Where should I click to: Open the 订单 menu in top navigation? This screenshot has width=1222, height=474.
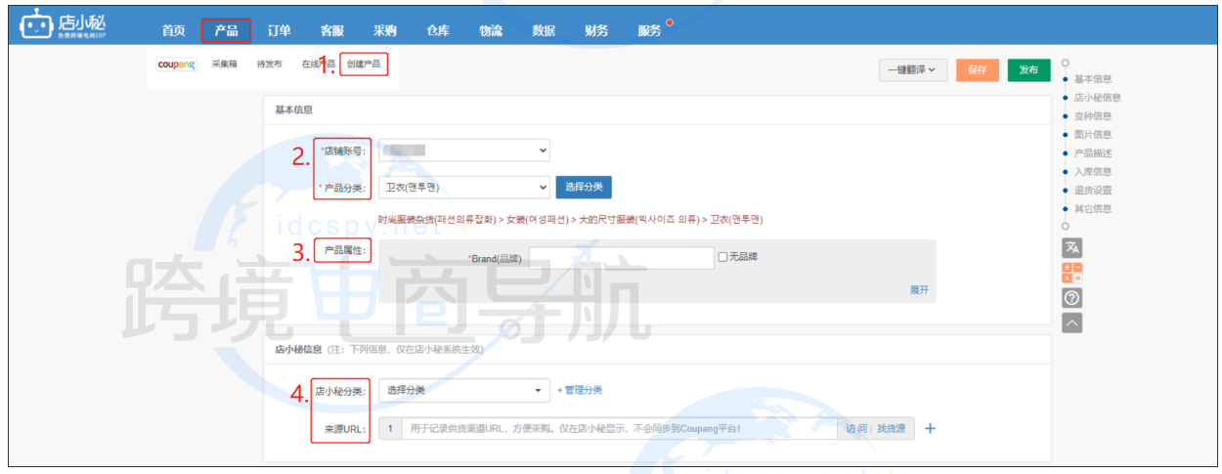point(280,30)
